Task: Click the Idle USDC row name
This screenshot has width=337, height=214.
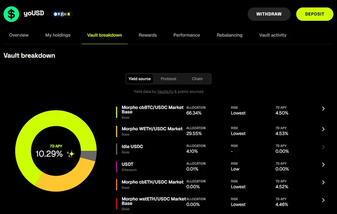Action: (132, 147)
